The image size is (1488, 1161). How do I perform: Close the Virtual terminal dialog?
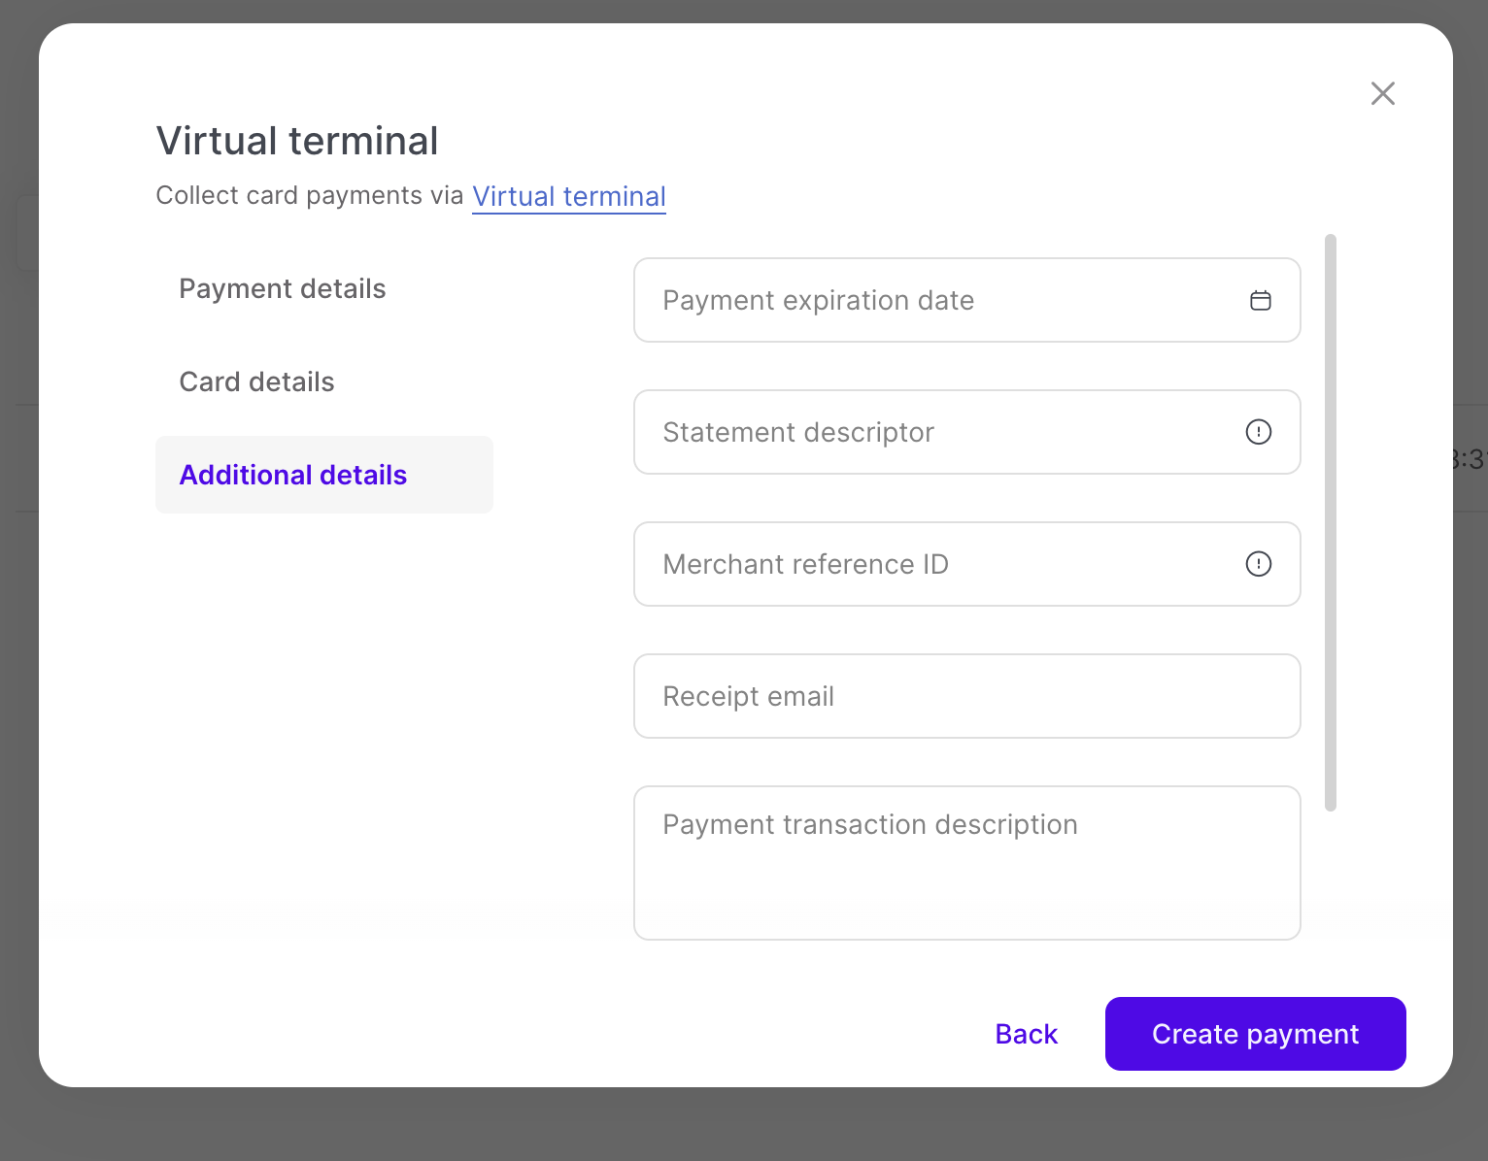1382,93
